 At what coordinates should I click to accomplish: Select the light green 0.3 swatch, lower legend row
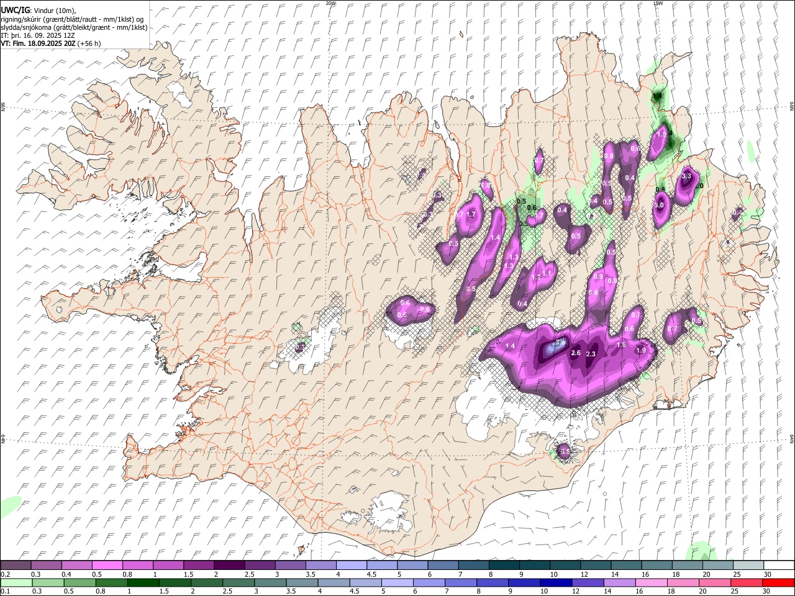tap(48, 582)
